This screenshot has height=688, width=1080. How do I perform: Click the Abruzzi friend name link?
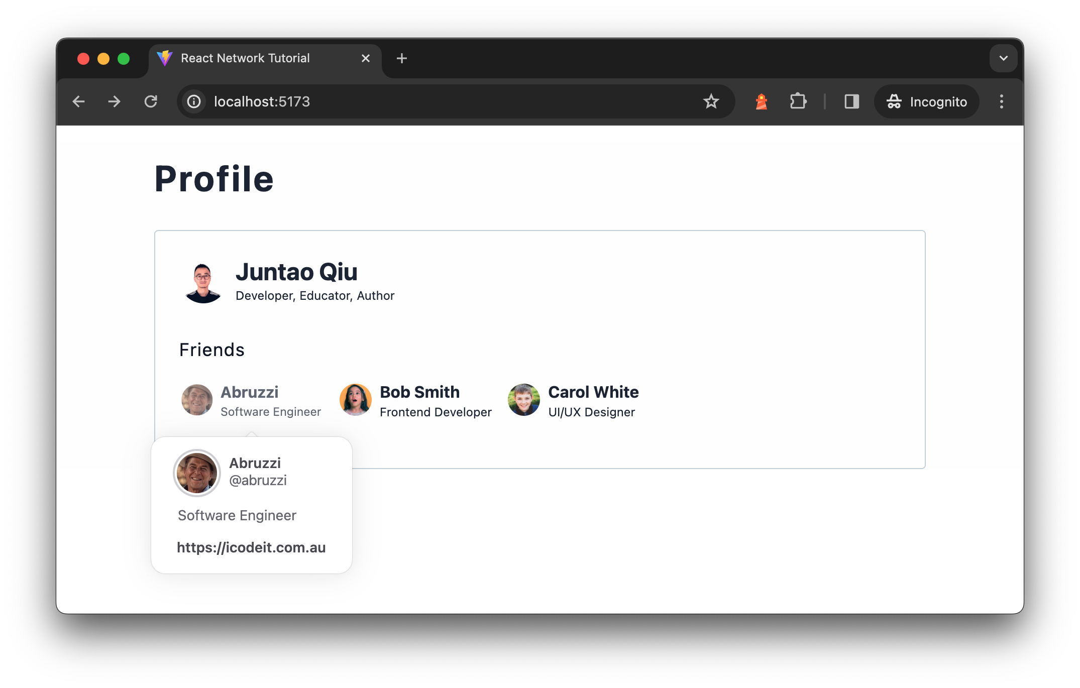[249, 392]
